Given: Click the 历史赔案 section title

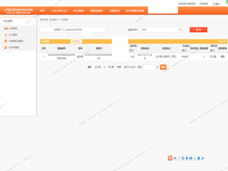Looking at the screenshot, I should (45, 41).
